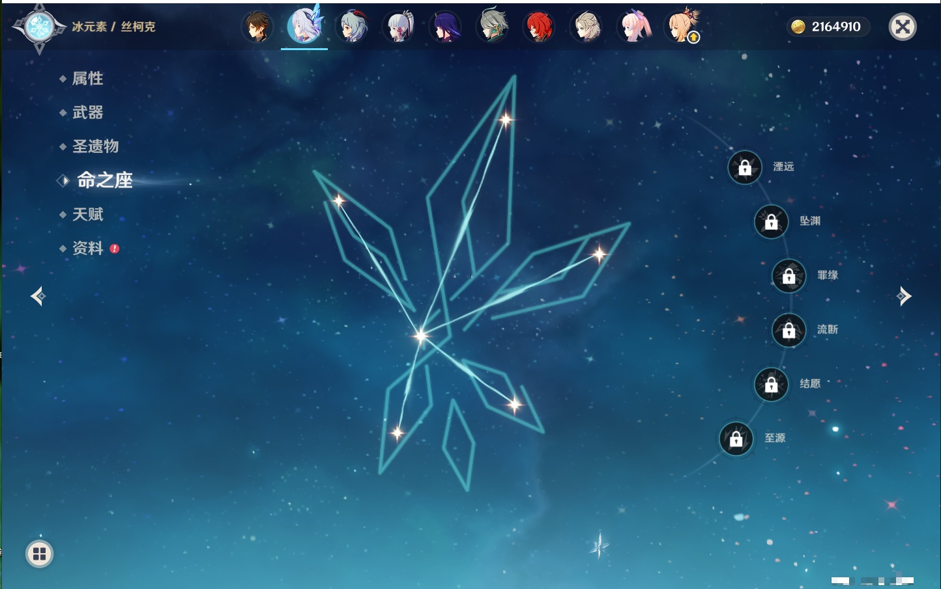941x589 pixels.
Task: Click the 罪缘 constellation label
Action: [828, 275]
